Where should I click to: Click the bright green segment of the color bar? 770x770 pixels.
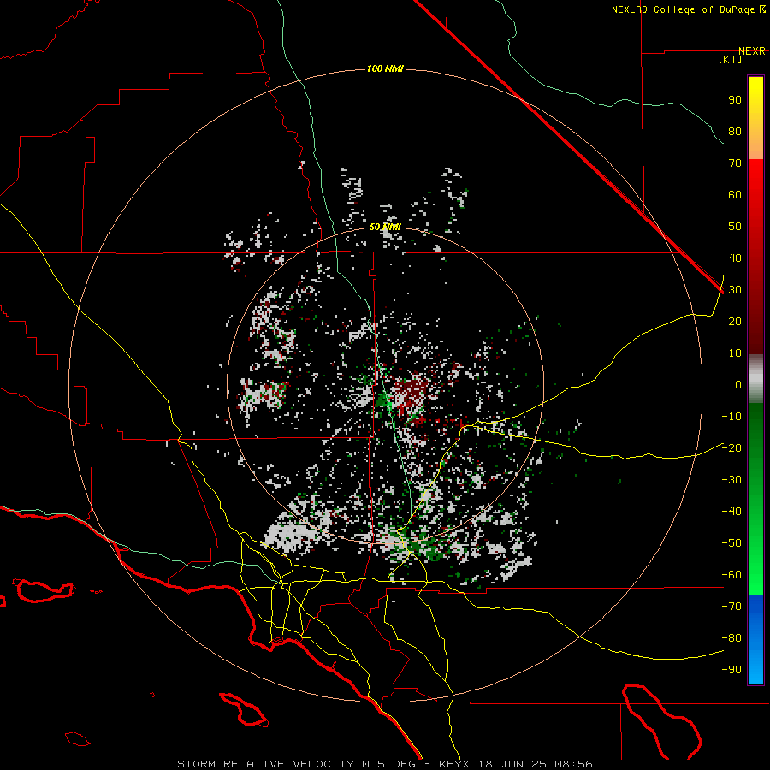755,583
